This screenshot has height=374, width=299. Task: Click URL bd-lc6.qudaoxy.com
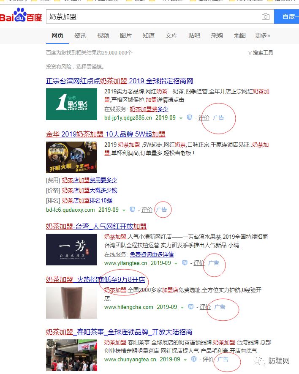(x=71, y=210)
